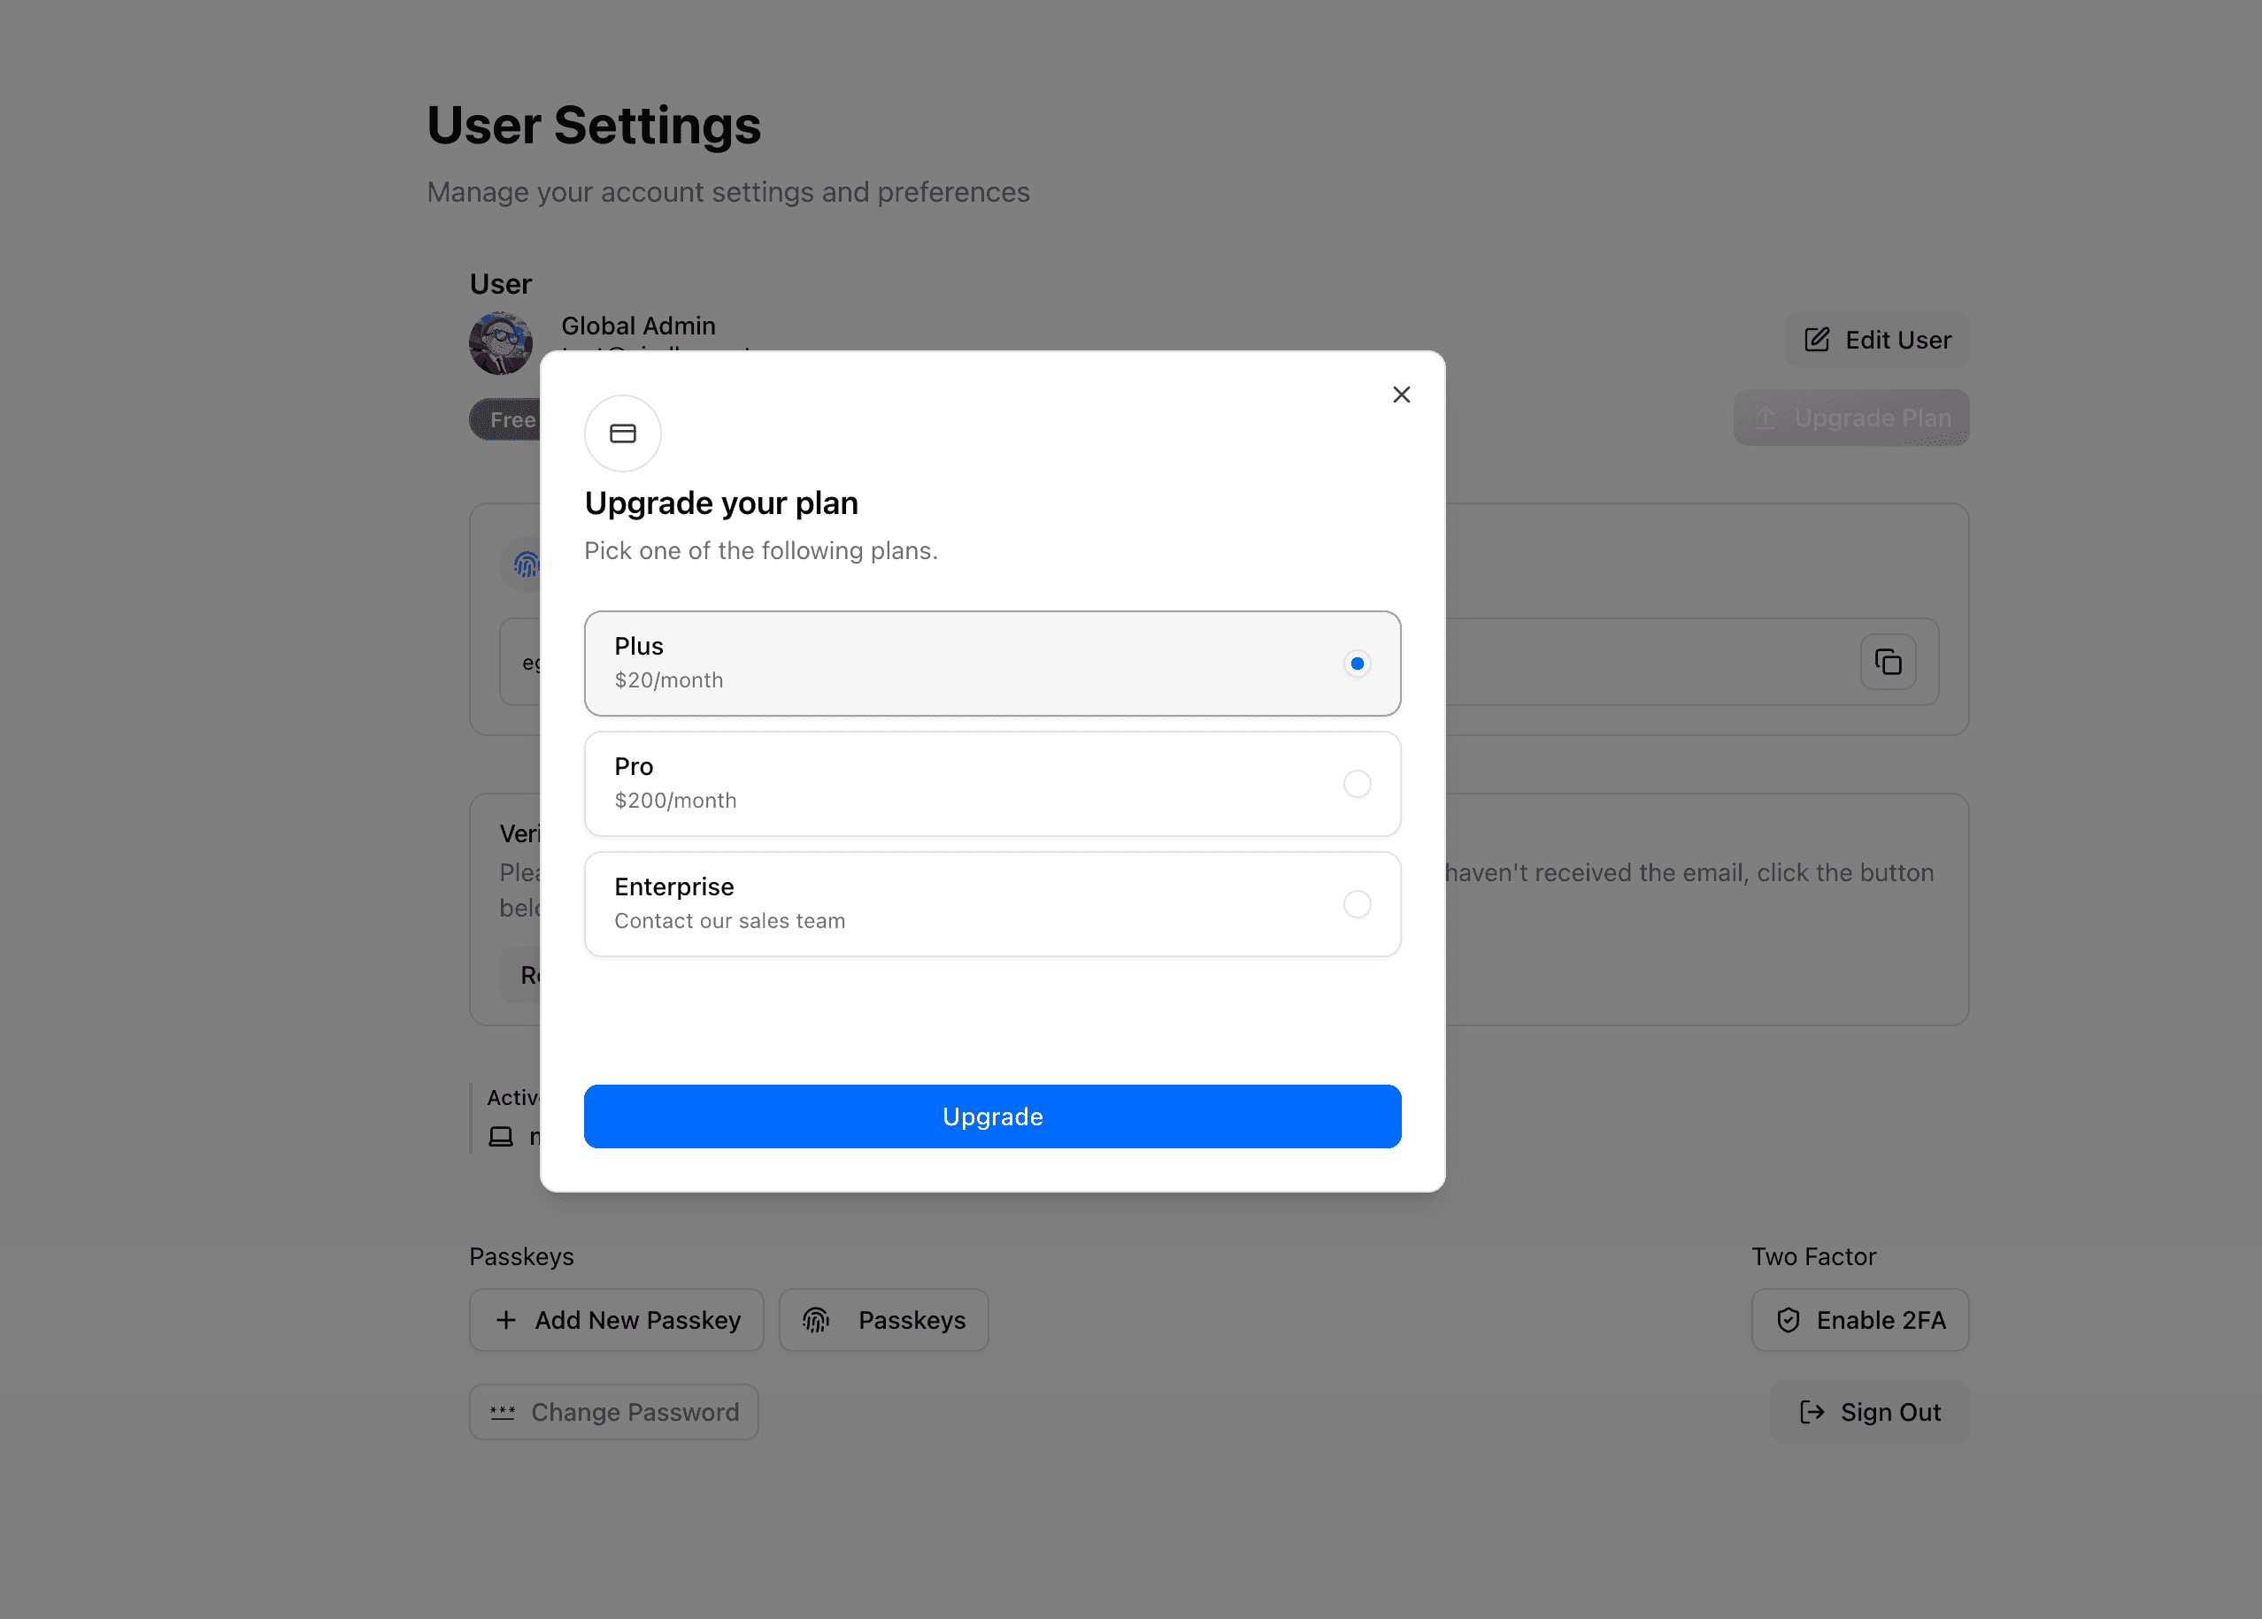Select the Plus $20/month plan radio button
This screenshot has width=2262, height=1619.
(1357, 662)
